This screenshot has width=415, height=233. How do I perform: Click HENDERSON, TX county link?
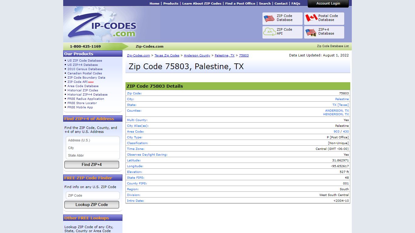coord(336,114)
